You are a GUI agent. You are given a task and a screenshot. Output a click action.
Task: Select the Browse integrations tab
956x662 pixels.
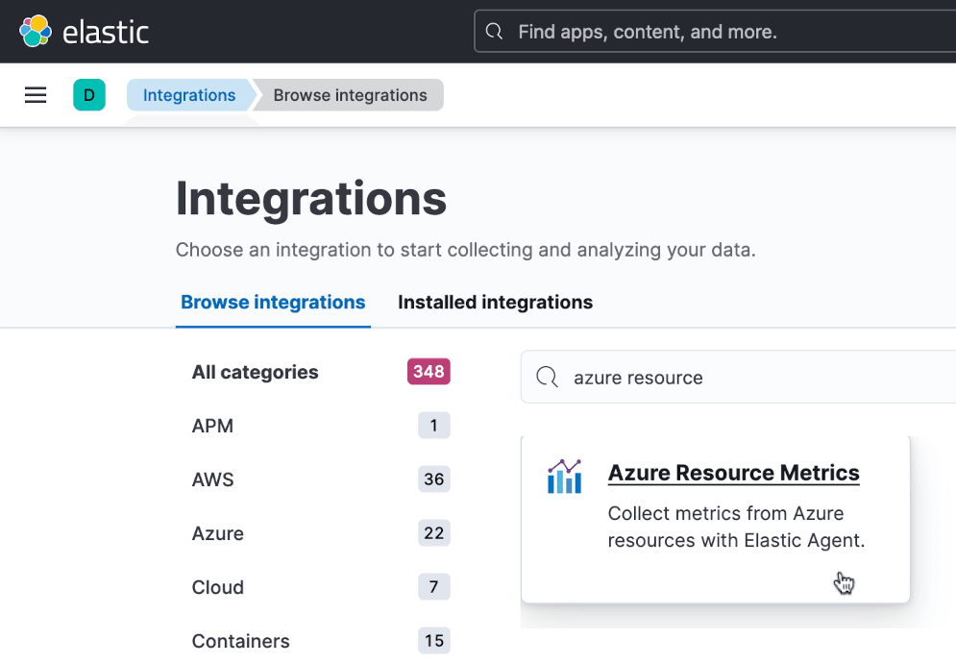273,303
